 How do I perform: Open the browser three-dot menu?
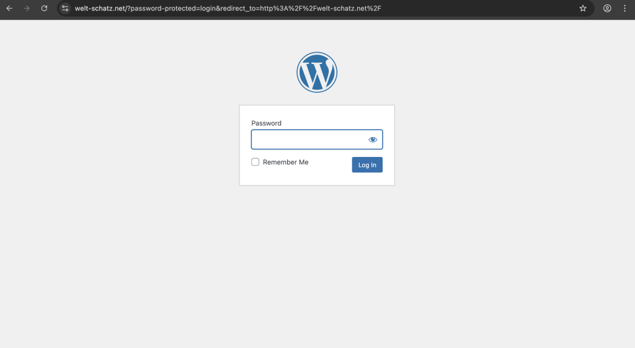(x=624, y=8)
